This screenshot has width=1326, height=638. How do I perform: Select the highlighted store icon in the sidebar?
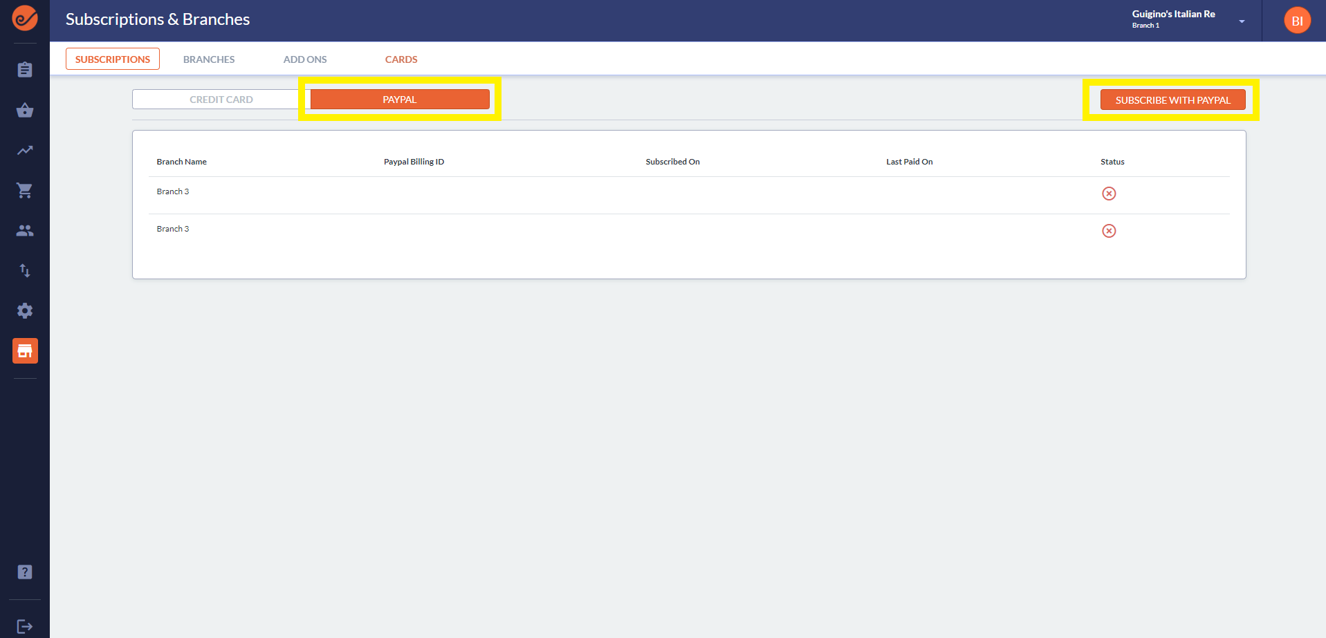point(25,351)
